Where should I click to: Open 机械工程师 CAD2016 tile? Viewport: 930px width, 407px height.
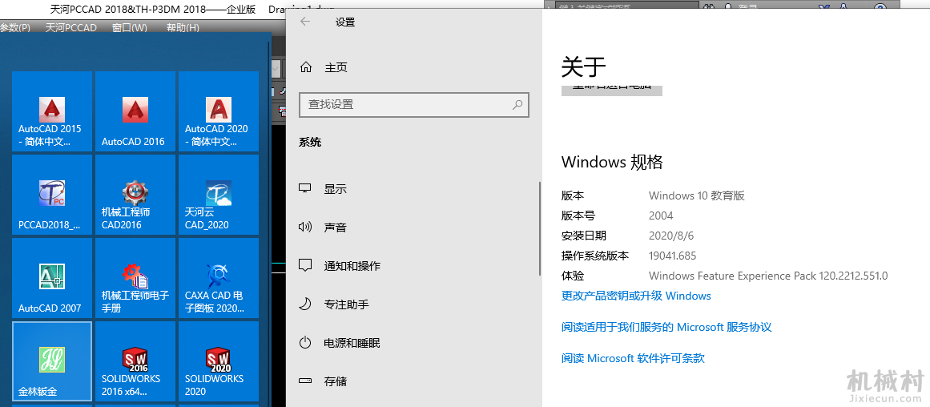(135, 195)
